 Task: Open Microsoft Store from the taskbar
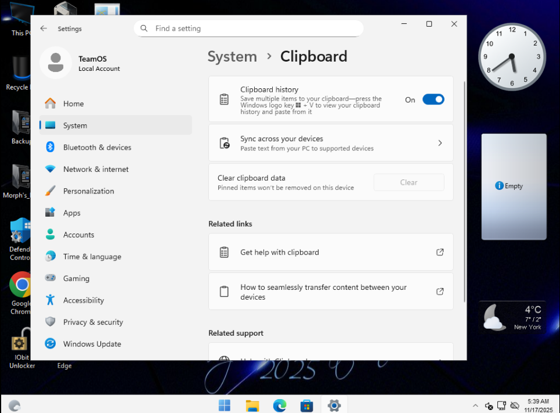pyautogui.click(x=306, y=405)
